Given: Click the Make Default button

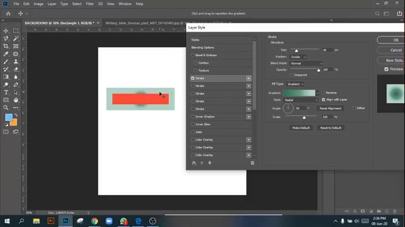Looking at the screenshot, I should pyautogui.click(x=301, y=128).
